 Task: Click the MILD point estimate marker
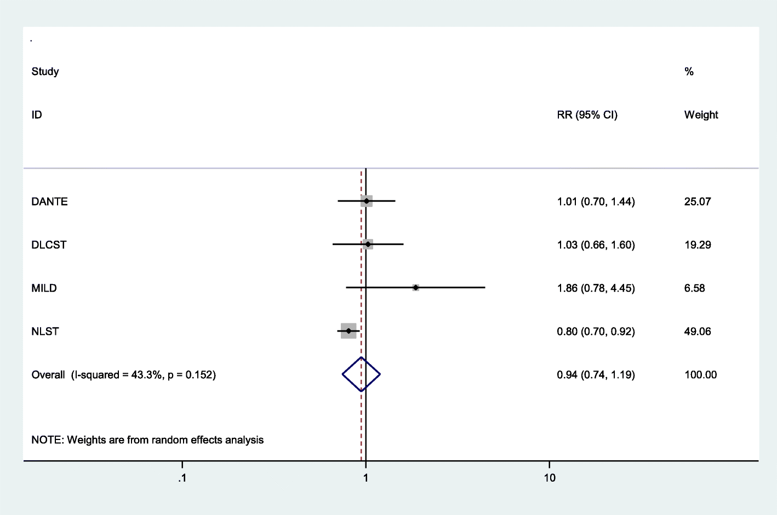pyautogui.click(x=416, y=287)
